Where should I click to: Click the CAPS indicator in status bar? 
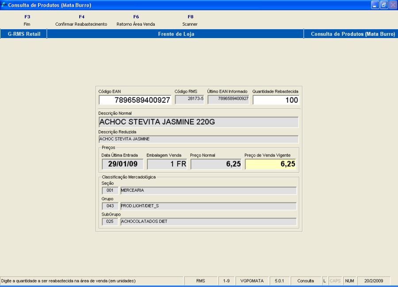coord(335,281)
